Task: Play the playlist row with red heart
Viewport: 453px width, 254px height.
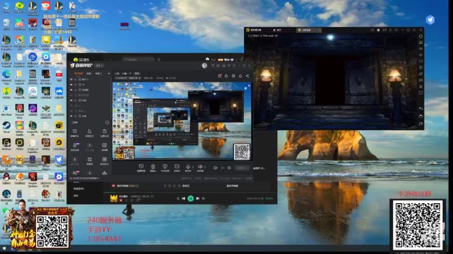Action: pos(165,186)
